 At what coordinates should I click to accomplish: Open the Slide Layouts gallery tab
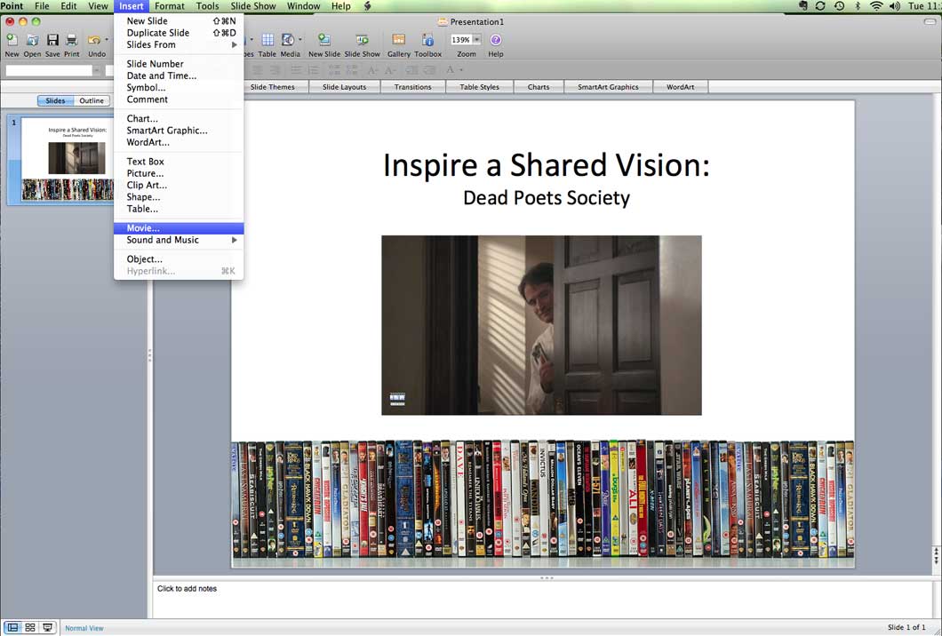click(x=344, y=87)
